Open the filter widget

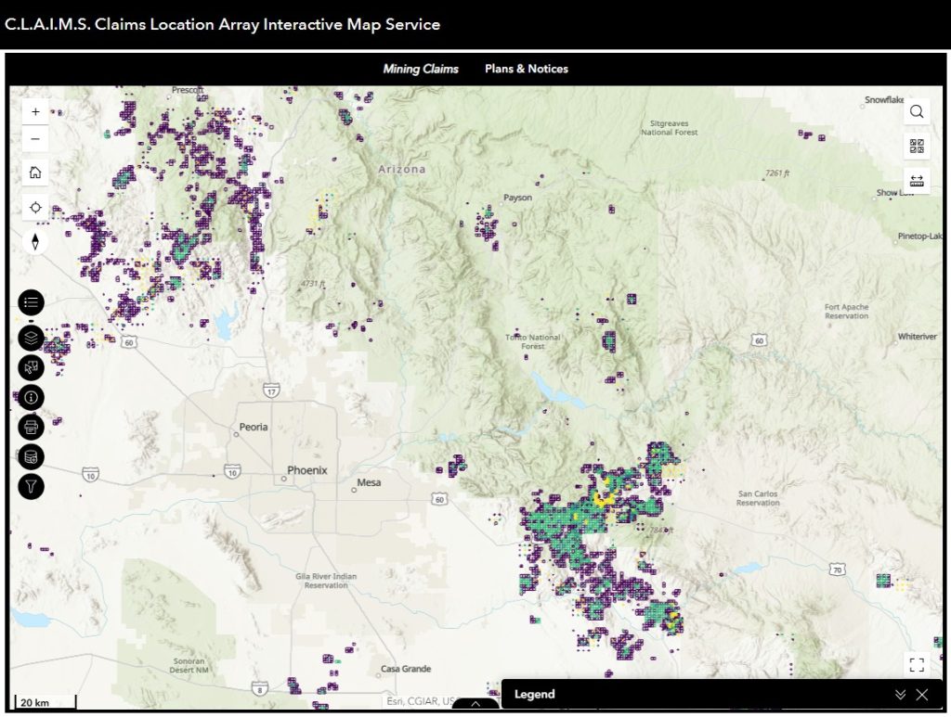coord(32,486)
